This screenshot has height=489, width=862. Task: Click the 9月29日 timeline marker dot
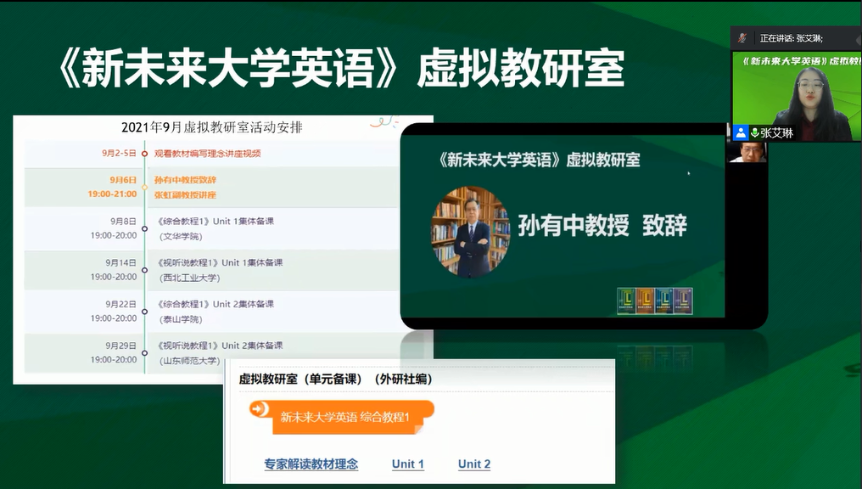point(145,352)
